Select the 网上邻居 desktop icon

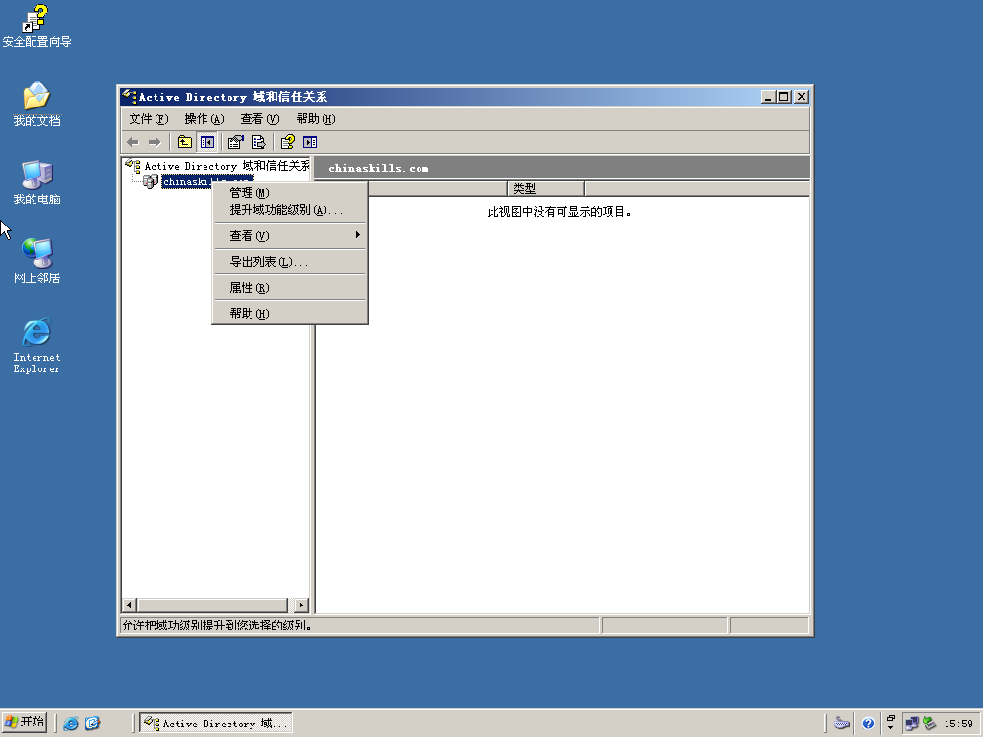click(x=36, y=261)
